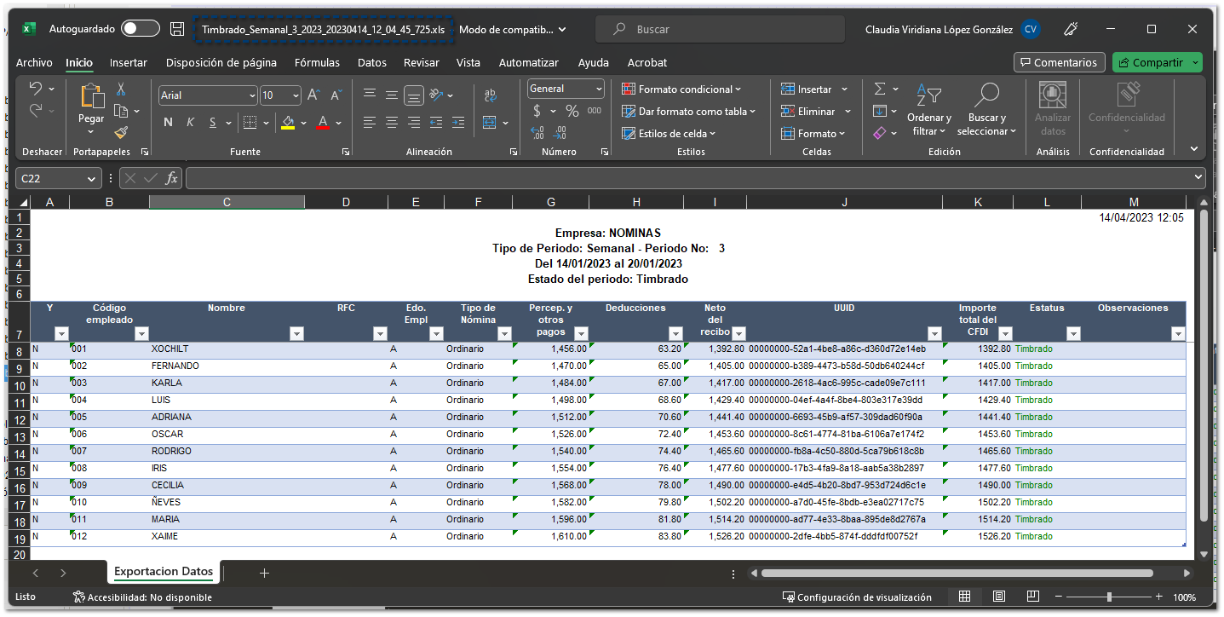Click the Cut scissors icon
The image size is (1224, 617).
121,89
